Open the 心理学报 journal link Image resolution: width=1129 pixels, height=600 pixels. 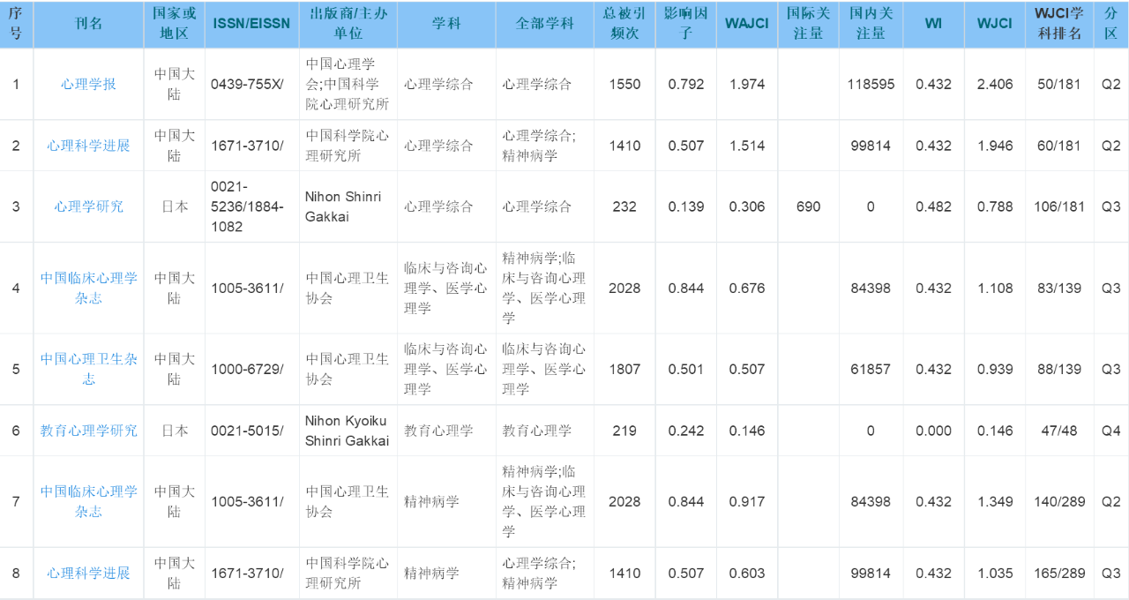tap(88, 85)
